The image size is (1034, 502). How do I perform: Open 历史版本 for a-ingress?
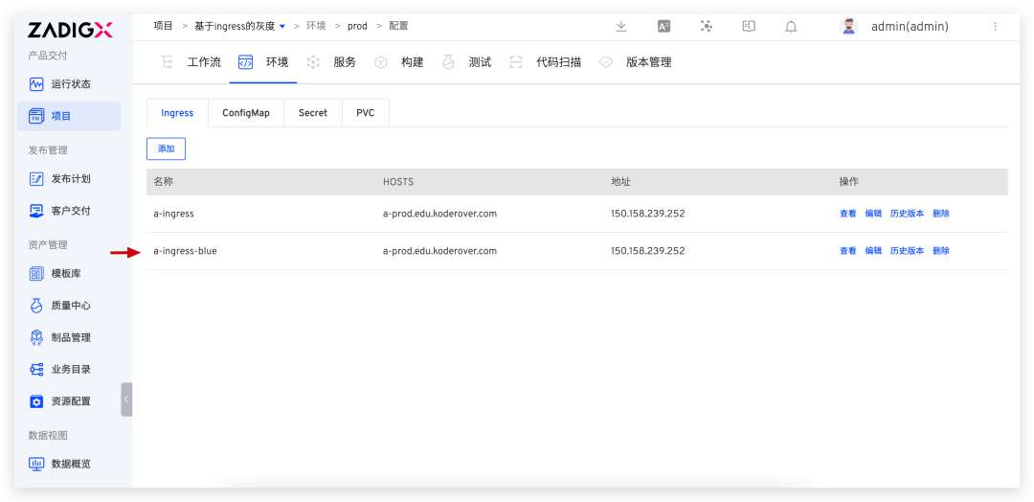coord(908,214)
